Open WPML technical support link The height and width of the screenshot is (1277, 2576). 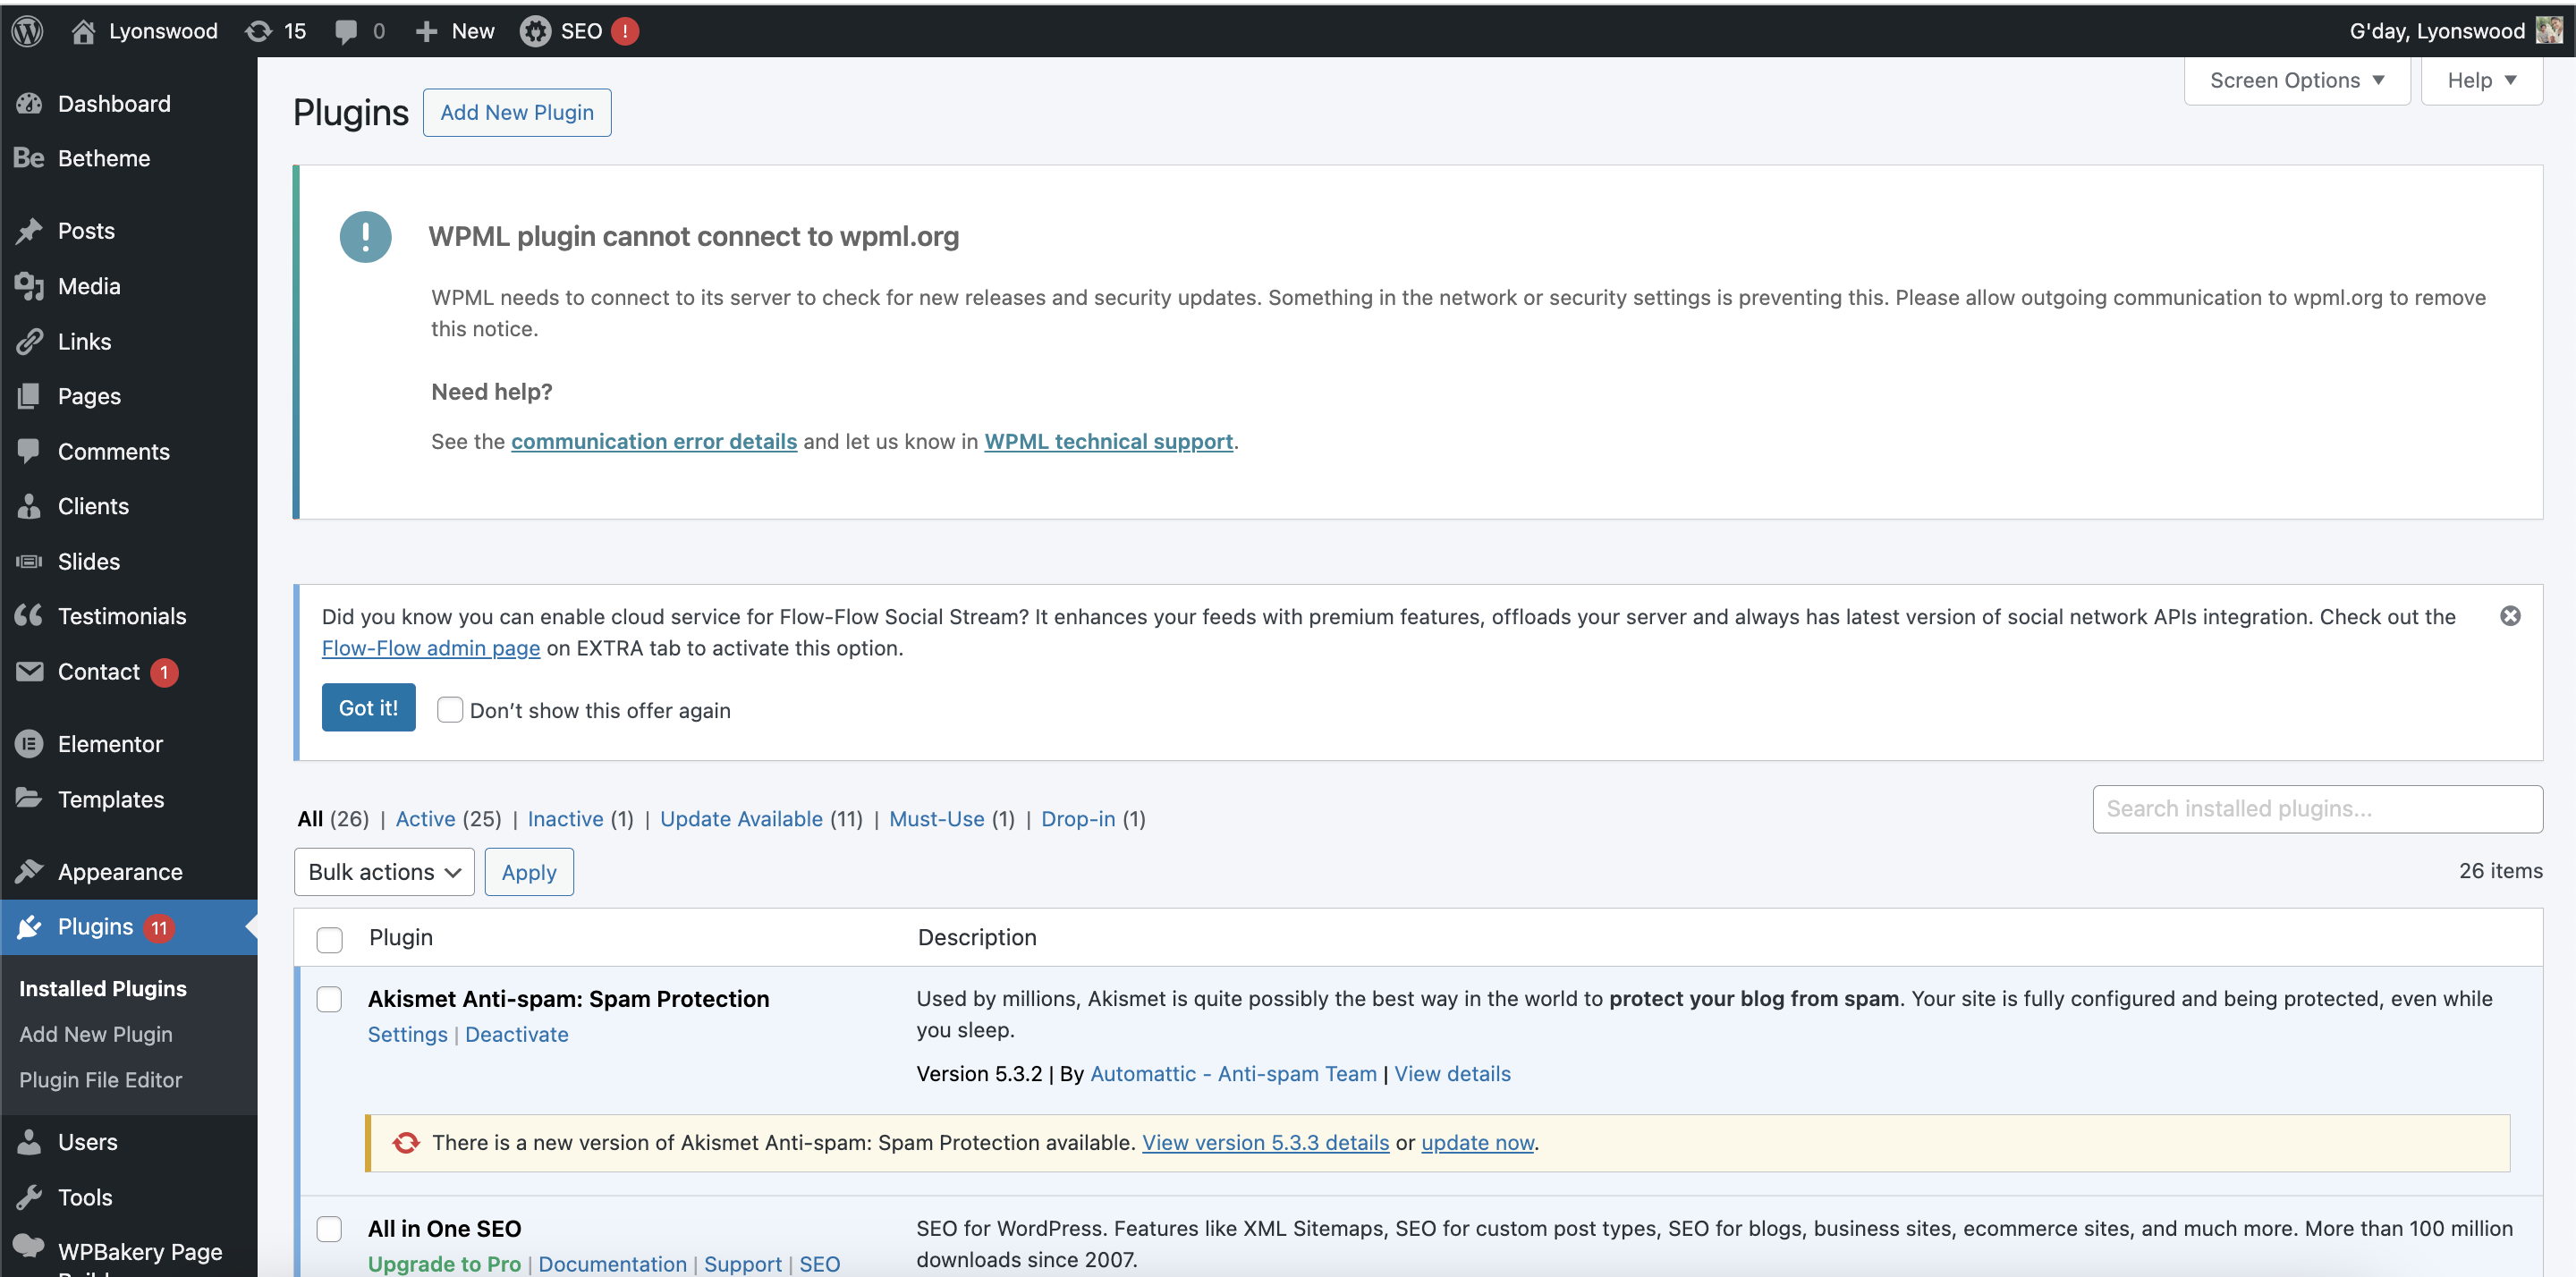(x=1109, y=441)
